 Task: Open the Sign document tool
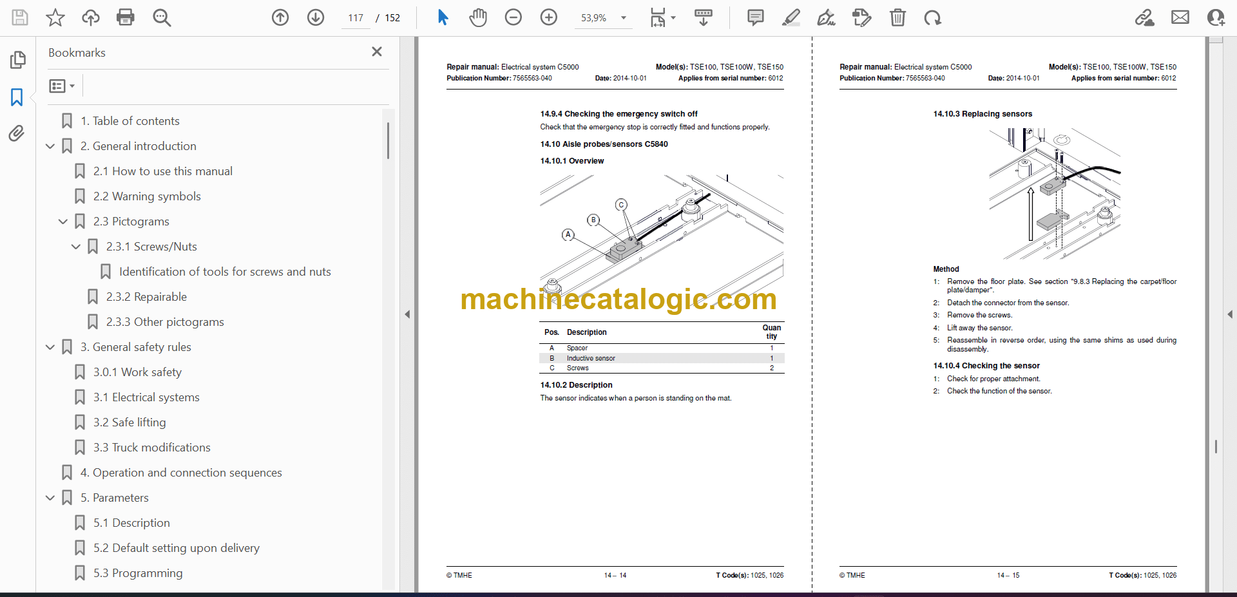[826, 17]
